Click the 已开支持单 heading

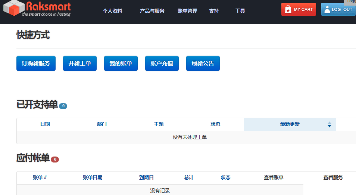tap(37, 105)
